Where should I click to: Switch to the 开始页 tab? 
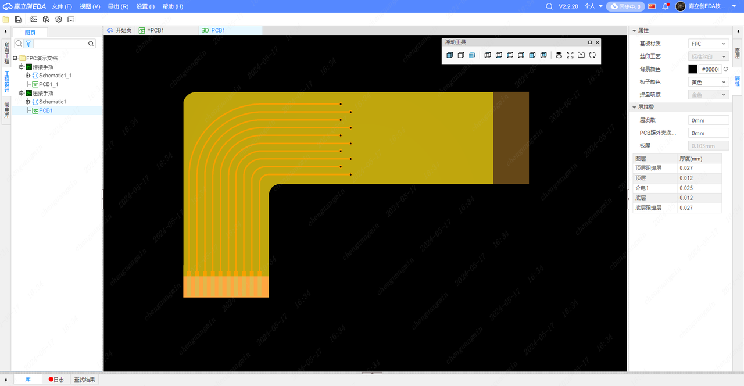pos(120,30)
